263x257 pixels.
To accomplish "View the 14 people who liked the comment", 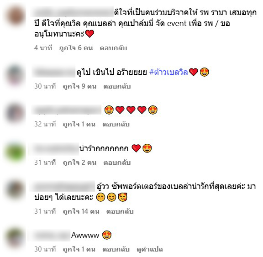I will coord(81,211).
